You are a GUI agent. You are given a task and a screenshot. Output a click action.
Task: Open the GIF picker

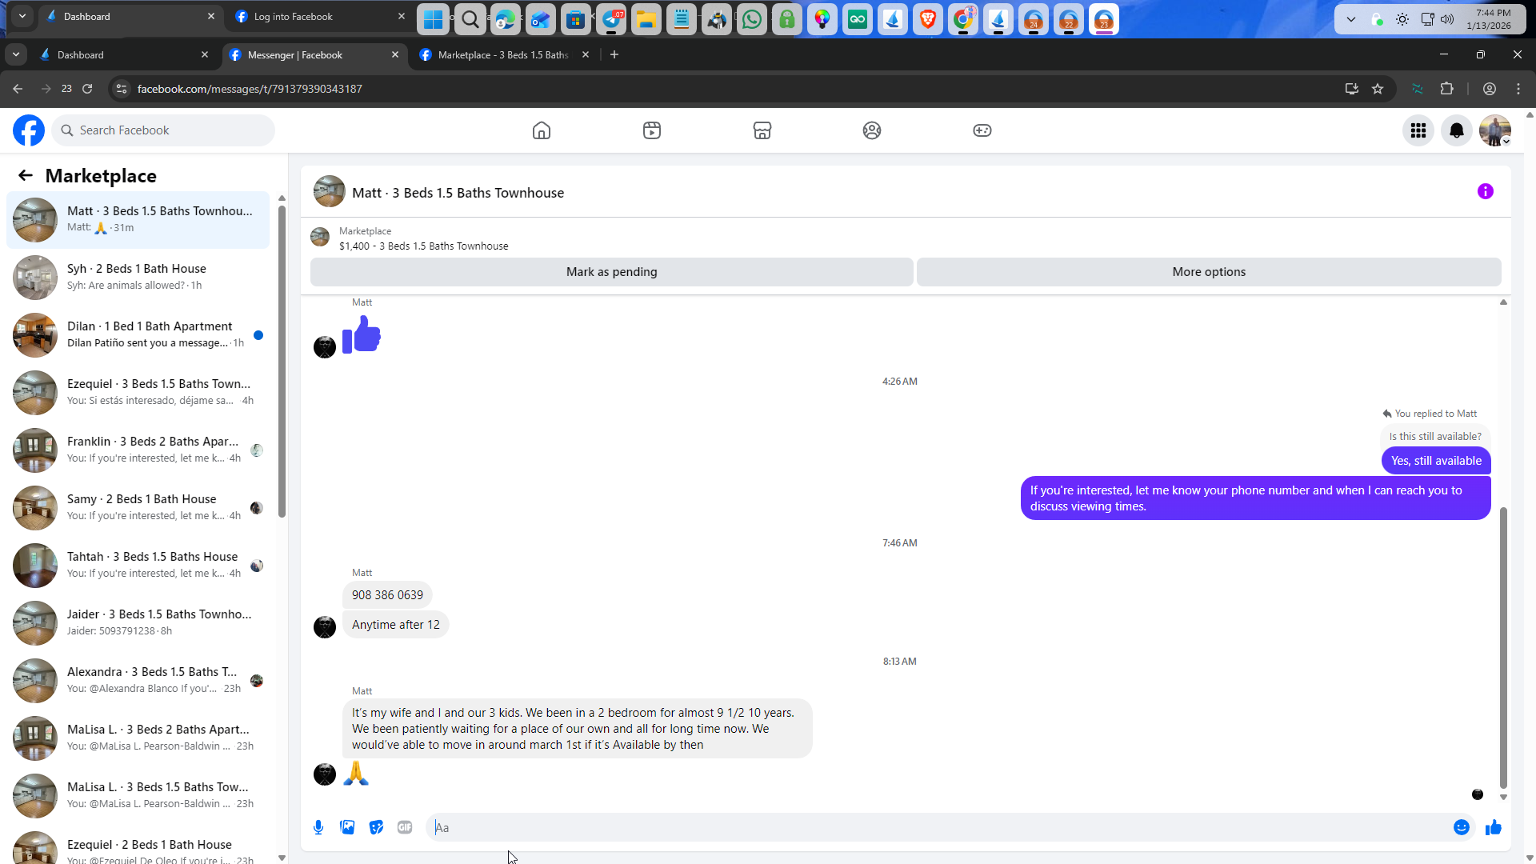(405, 827)
